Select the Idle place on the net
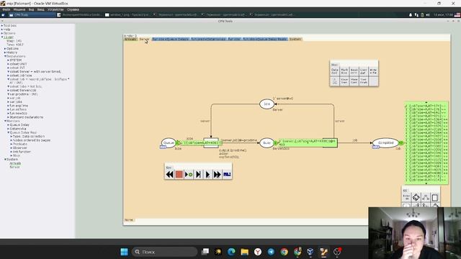 pyautogui.click(x=267, y=104)
